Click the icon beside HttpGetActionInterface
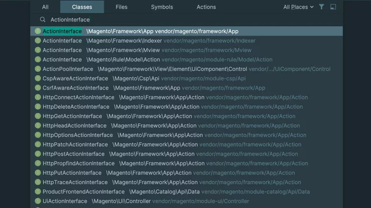The image size is (371, 208). tap(38, 116)
